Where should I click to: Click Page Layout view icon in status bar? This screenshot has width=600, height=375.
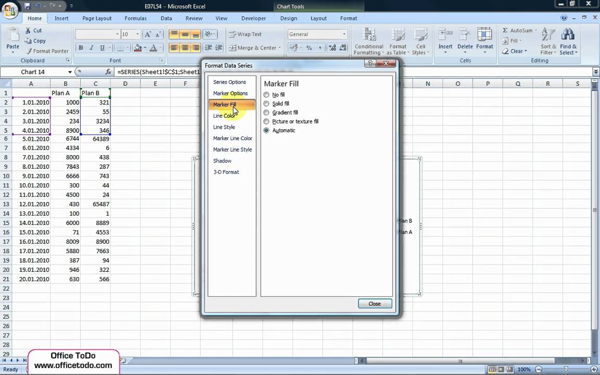coord(501,369)
